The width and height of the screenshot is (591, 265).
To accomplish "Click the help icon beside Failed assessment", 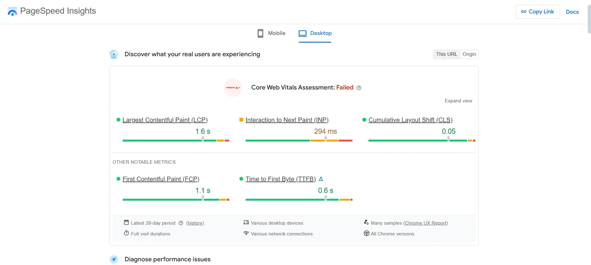I will point(359,88).
